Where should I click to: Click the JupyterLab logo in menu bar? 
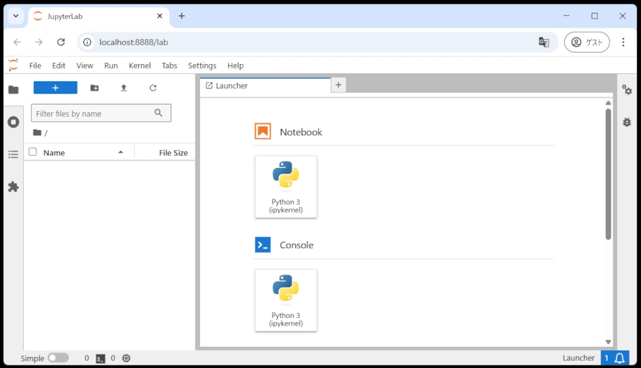(x=13, y=65)
